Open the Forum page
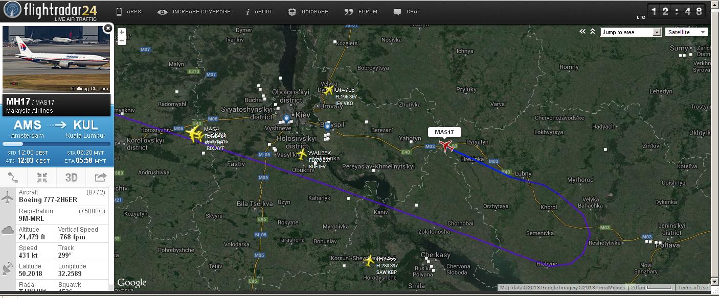This screenshot has height=298, width=719. pyautogui.click(x=361, y=12)
